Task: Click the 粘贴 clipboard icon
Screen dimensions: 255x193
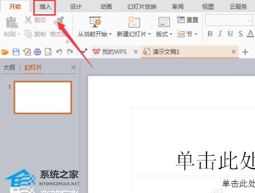Action: [x=12, y=22]
